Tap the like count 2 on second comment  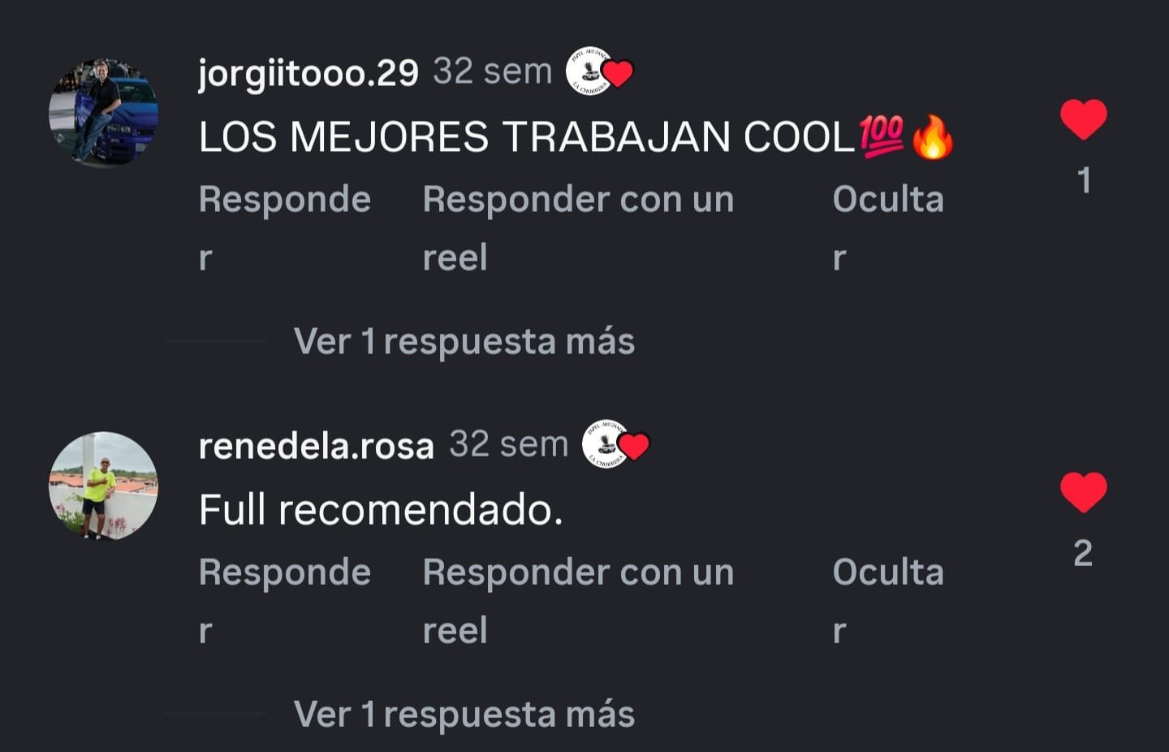(1083, 553)
